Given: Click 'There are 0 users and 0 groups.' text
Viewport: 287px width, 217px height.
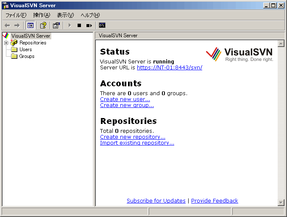Looking at the screenshot, I should [x=144, y=93].
